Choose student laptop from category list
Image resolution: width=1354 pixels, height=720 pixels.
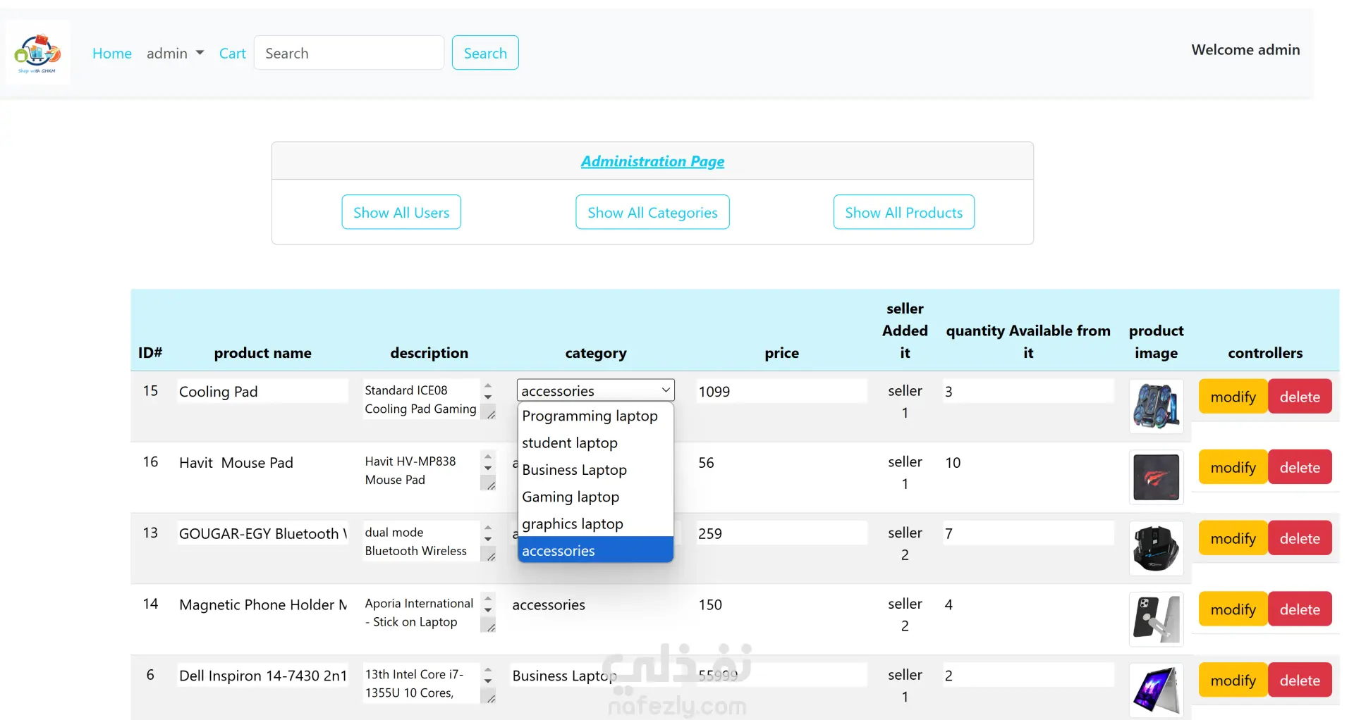click(596, 442)
